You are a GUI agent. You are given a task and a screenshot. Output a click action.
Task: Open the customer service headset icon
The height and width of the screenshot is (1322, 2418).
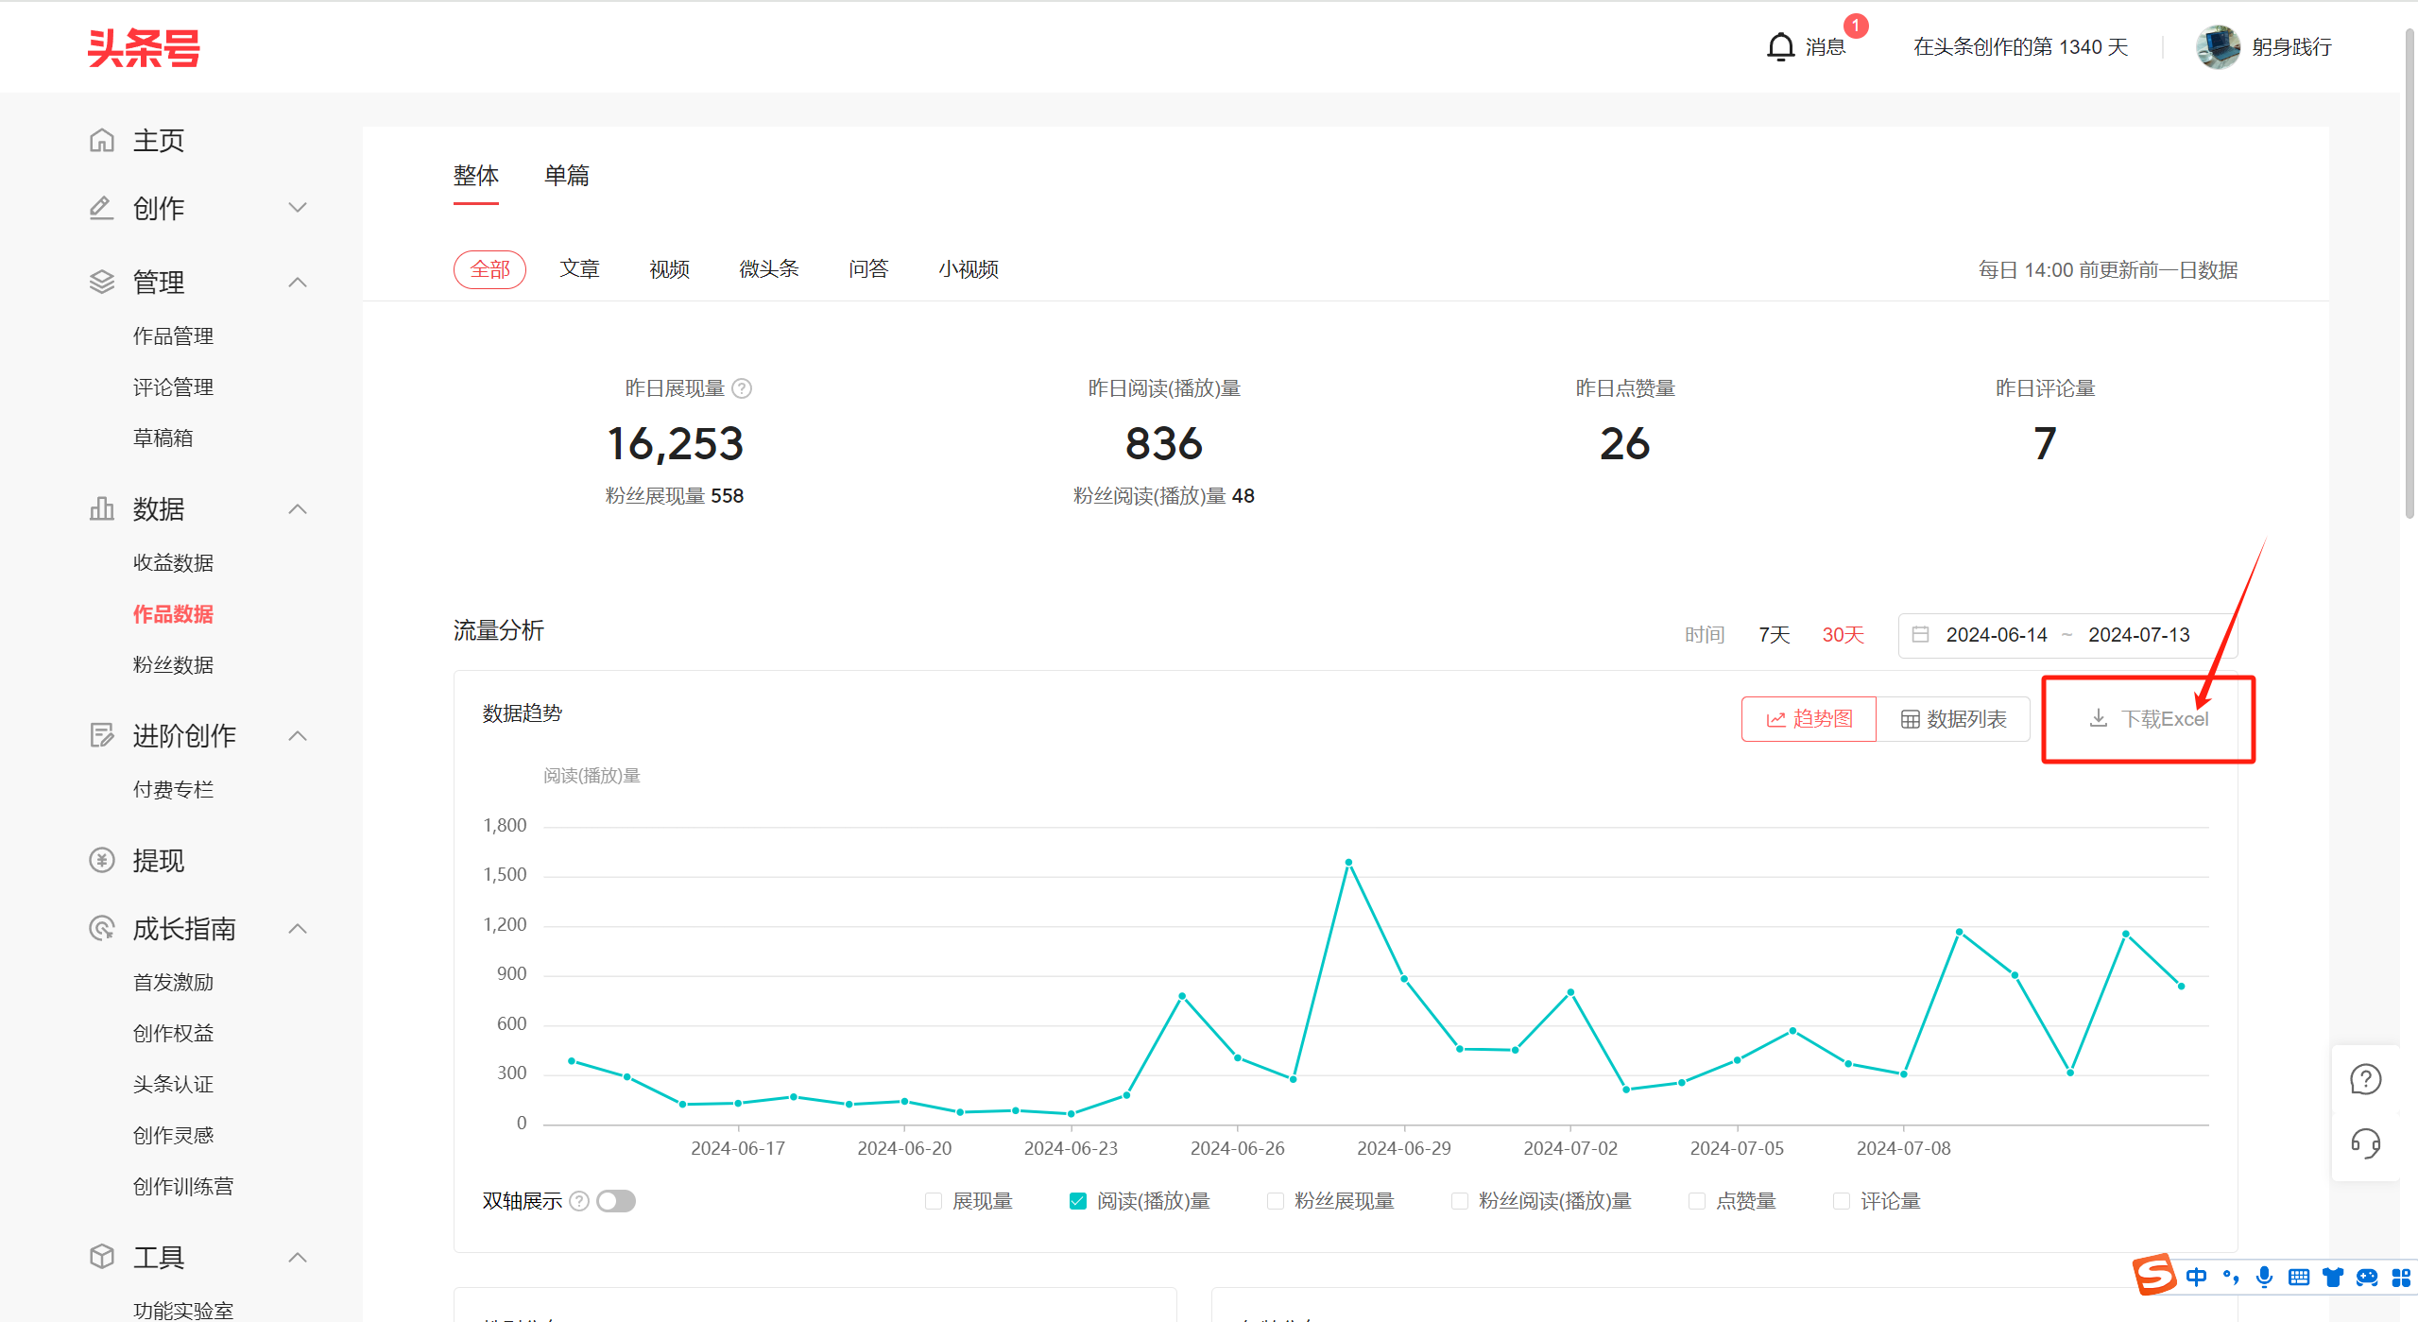[x=2365, y=1143]
